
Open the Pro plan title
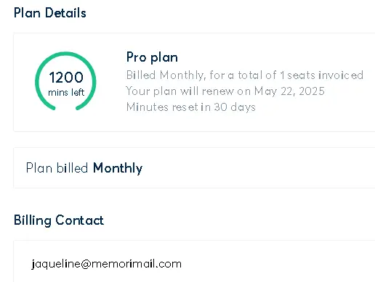click(152, 57)
